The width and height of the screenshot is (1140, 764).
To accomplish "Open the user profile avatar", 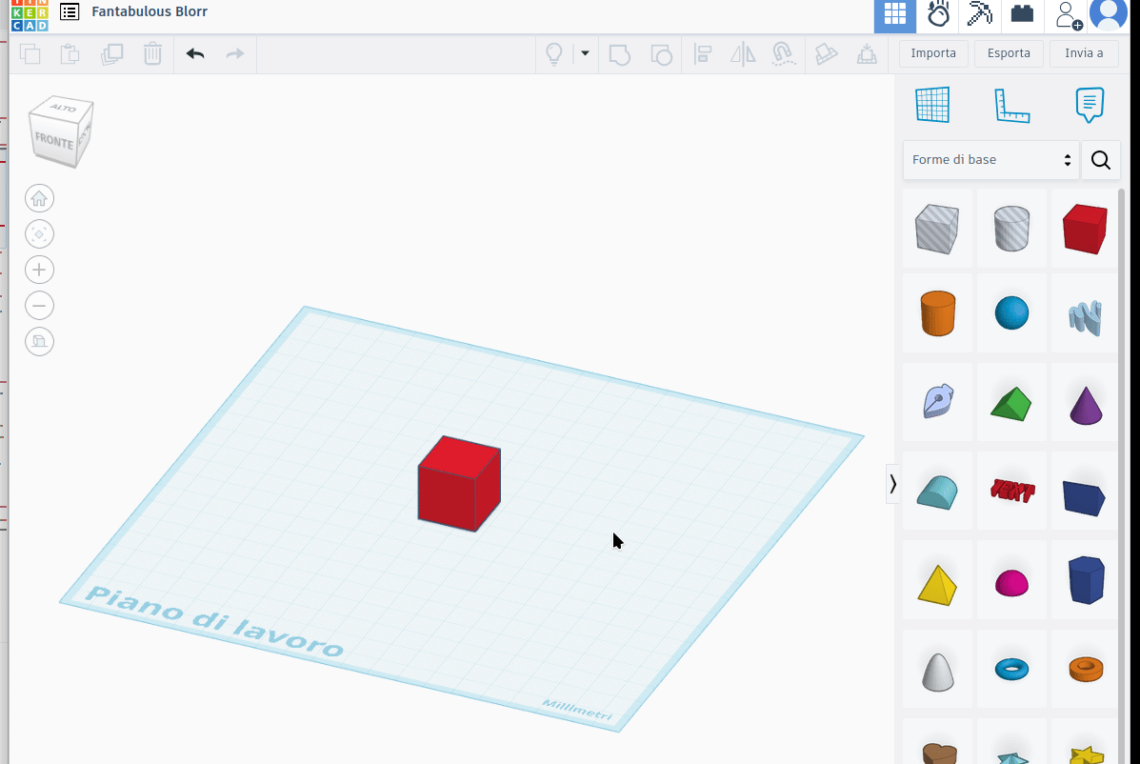I will [x=1108, y=14].
